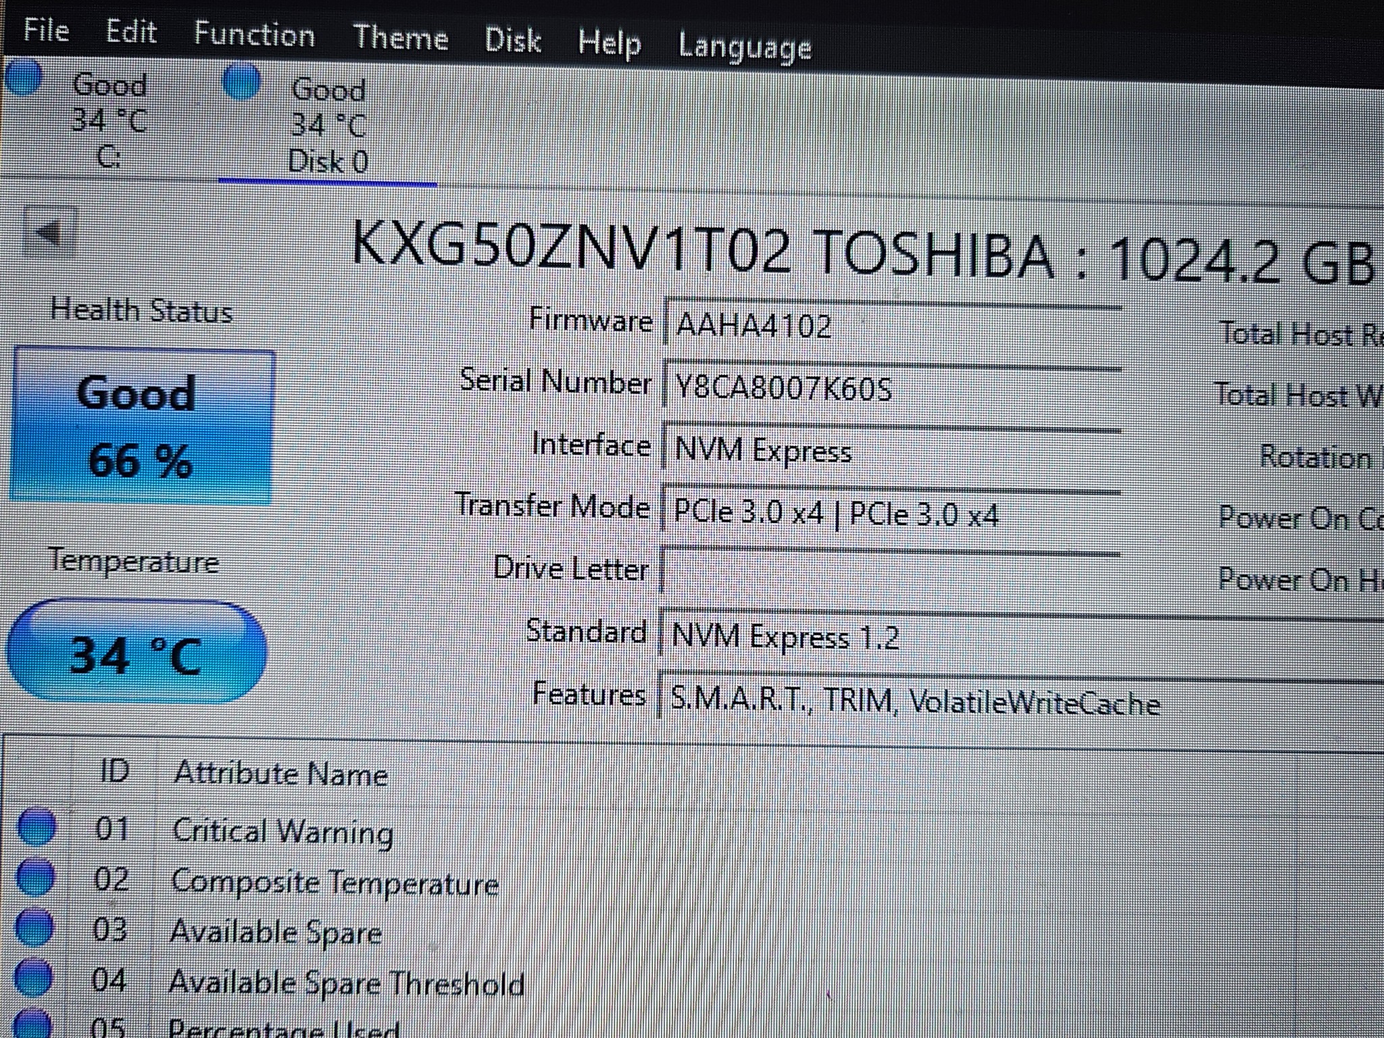Viewport: 1384px width, 1038px height.
Task: Open the Function menu
Action: tap(254, 34)
